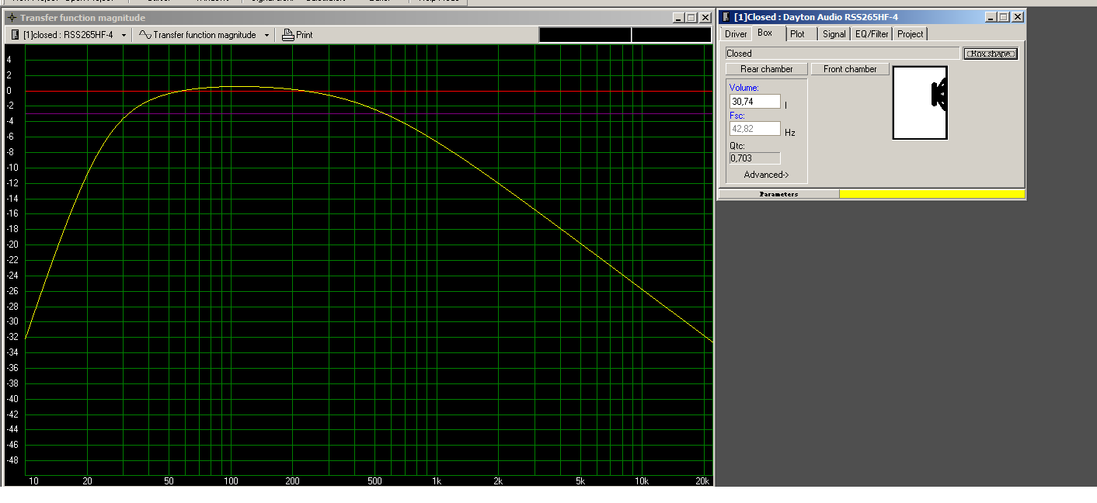
Task: Switch to the Signal tab
Action: 834,34
